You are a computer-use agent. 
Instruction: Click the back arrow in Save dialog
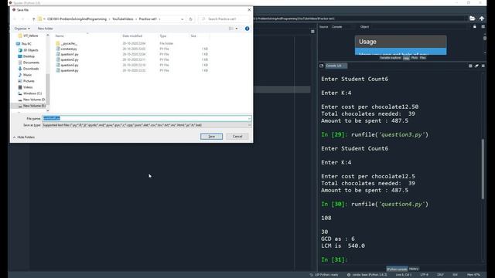point(15,19)
